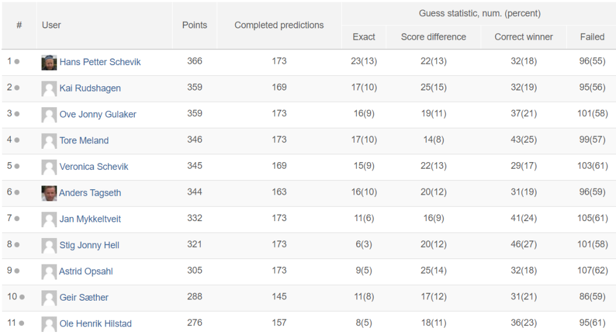Click Tore Meland's avatar placeholder icon
The width and height of the screenshot is (616, 335).
coord(49,141)
